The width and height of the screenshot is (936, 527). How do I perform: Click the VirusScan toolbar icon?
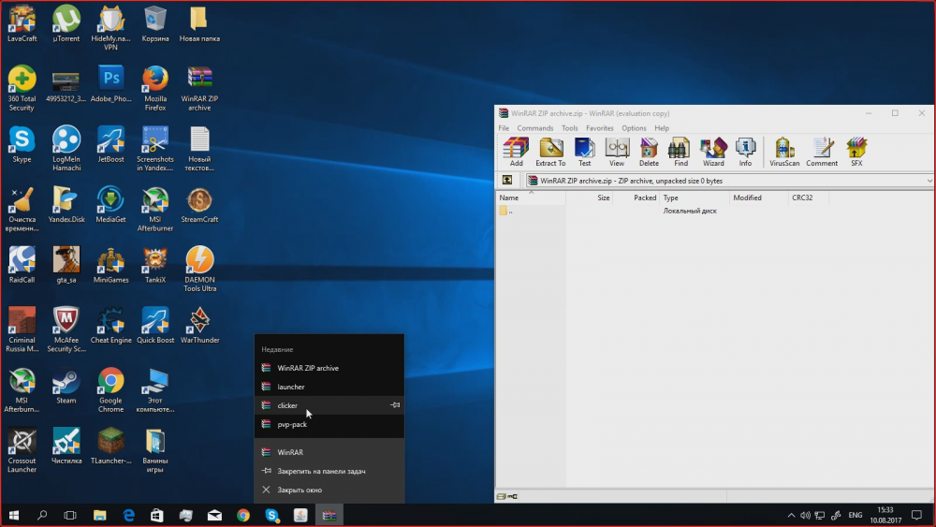(784, 152)
